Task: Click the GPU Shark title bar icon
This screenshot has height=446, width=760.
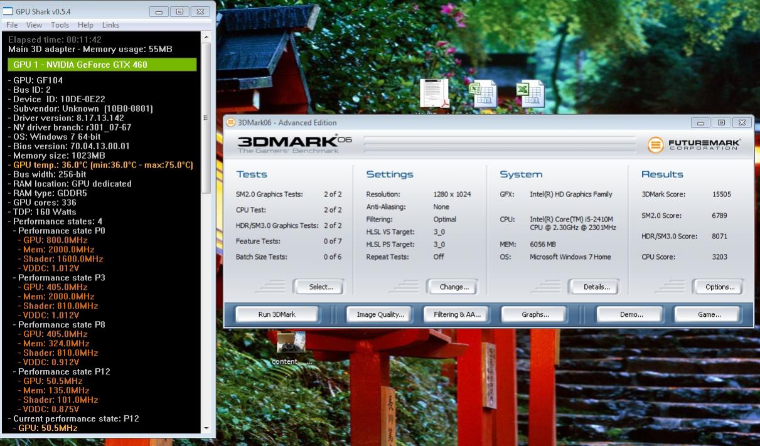Action: (x=8, y=11)
